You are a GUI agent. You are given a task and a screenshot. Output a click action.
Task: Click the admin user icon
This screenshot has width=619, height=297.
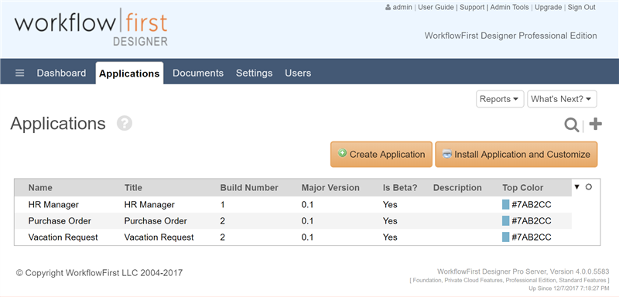coord(388,8)
